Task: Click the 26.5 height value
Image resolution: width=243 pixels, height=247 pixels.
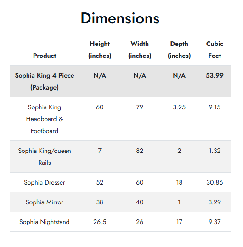Action: [100, 222]
